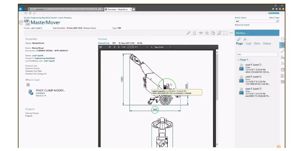Click the document settings icon in right sidebar
Screen dimensions: 302x151
tap(283, 76)
